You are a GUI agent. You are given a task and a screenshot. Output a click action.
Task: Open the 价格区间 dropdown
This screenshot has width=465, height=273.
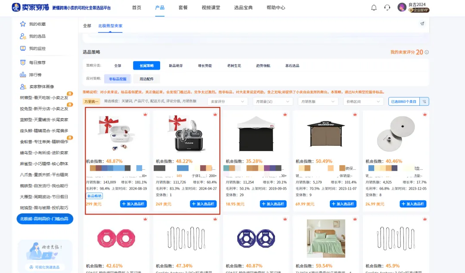(x=363, y=101)
